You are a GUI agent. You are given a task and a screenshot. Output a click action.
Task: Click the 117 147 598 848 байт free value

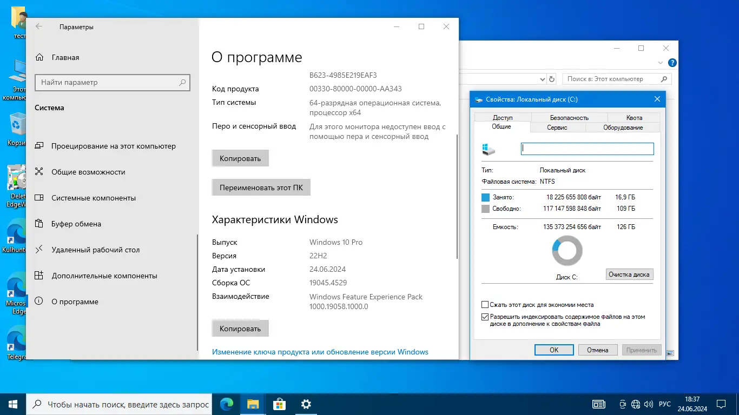572,209
